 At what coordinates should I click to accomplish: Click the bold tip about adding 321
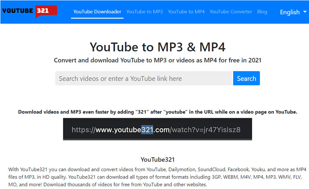point(157,112)
